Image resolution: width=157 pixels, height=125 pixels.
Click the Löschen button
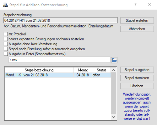click(137, 86)
